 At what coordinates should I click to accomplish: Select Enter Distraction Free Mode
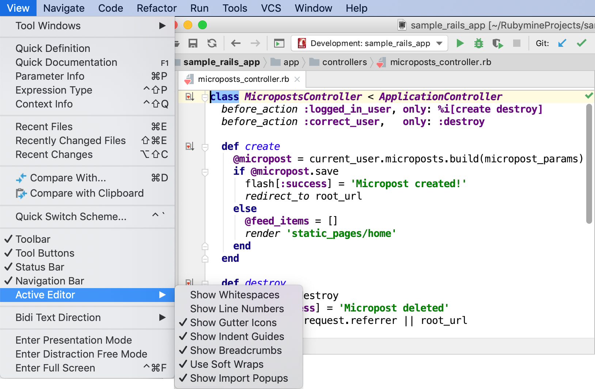click(x=87, y=354)
